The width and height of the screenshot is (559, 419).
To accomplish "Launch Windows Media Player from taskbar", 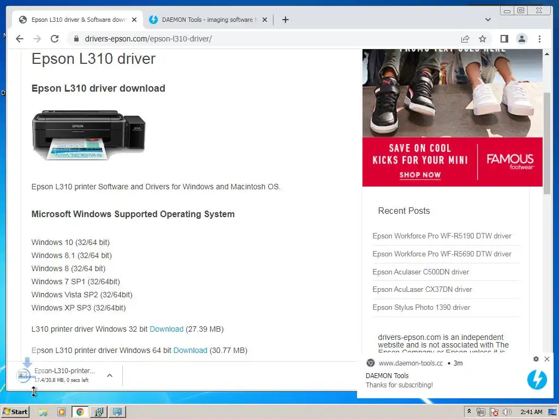I will click(x=62, y=412).
